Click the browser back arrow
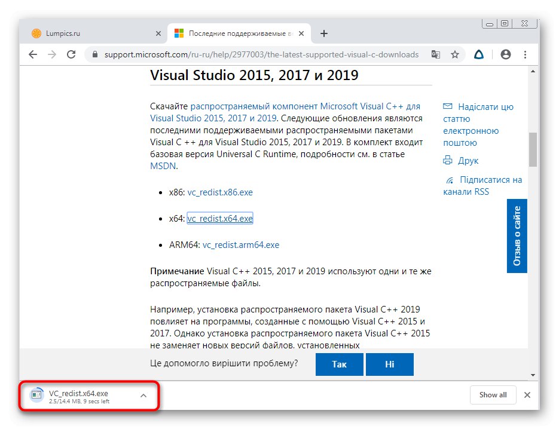 pyautogui.click(x=33, y=54)
